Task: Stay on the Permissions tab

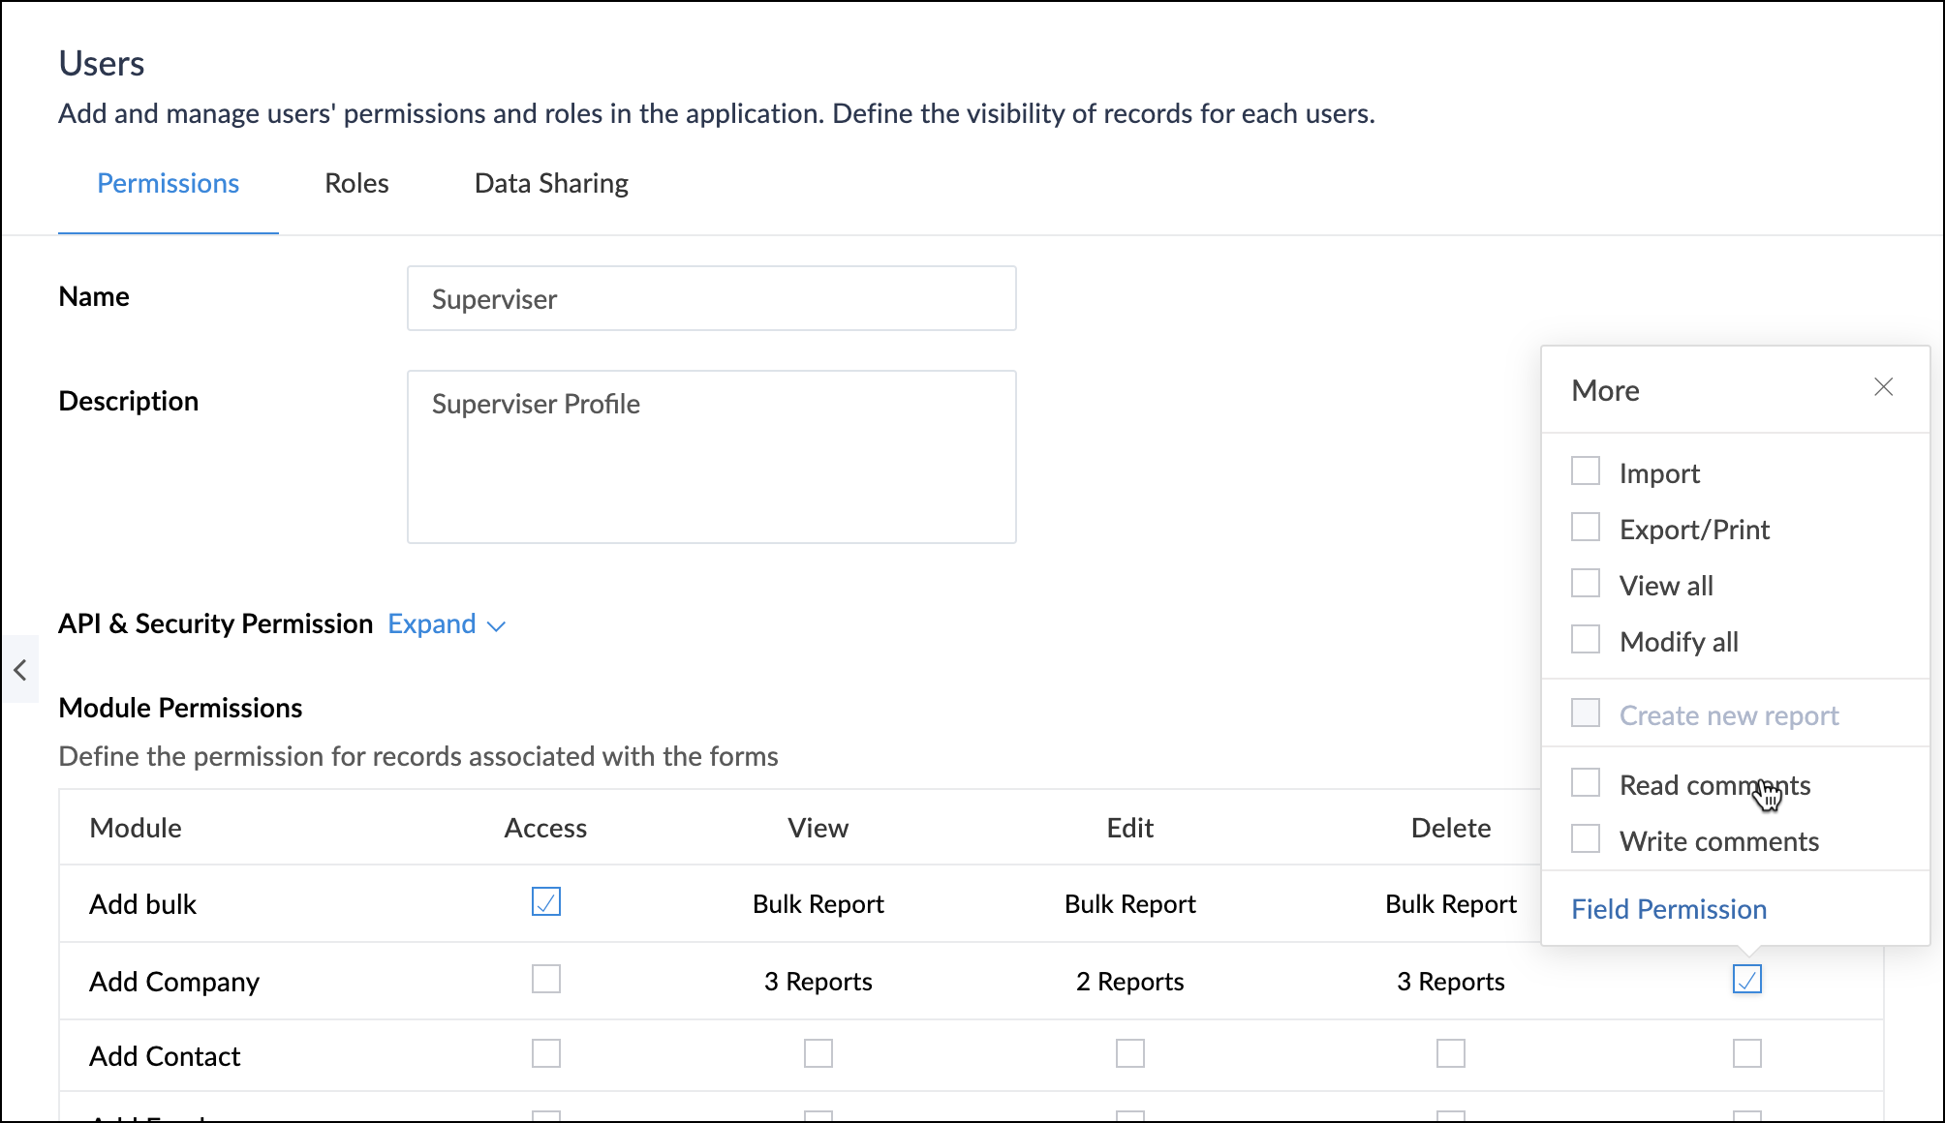Action: [x=168, y=183]
